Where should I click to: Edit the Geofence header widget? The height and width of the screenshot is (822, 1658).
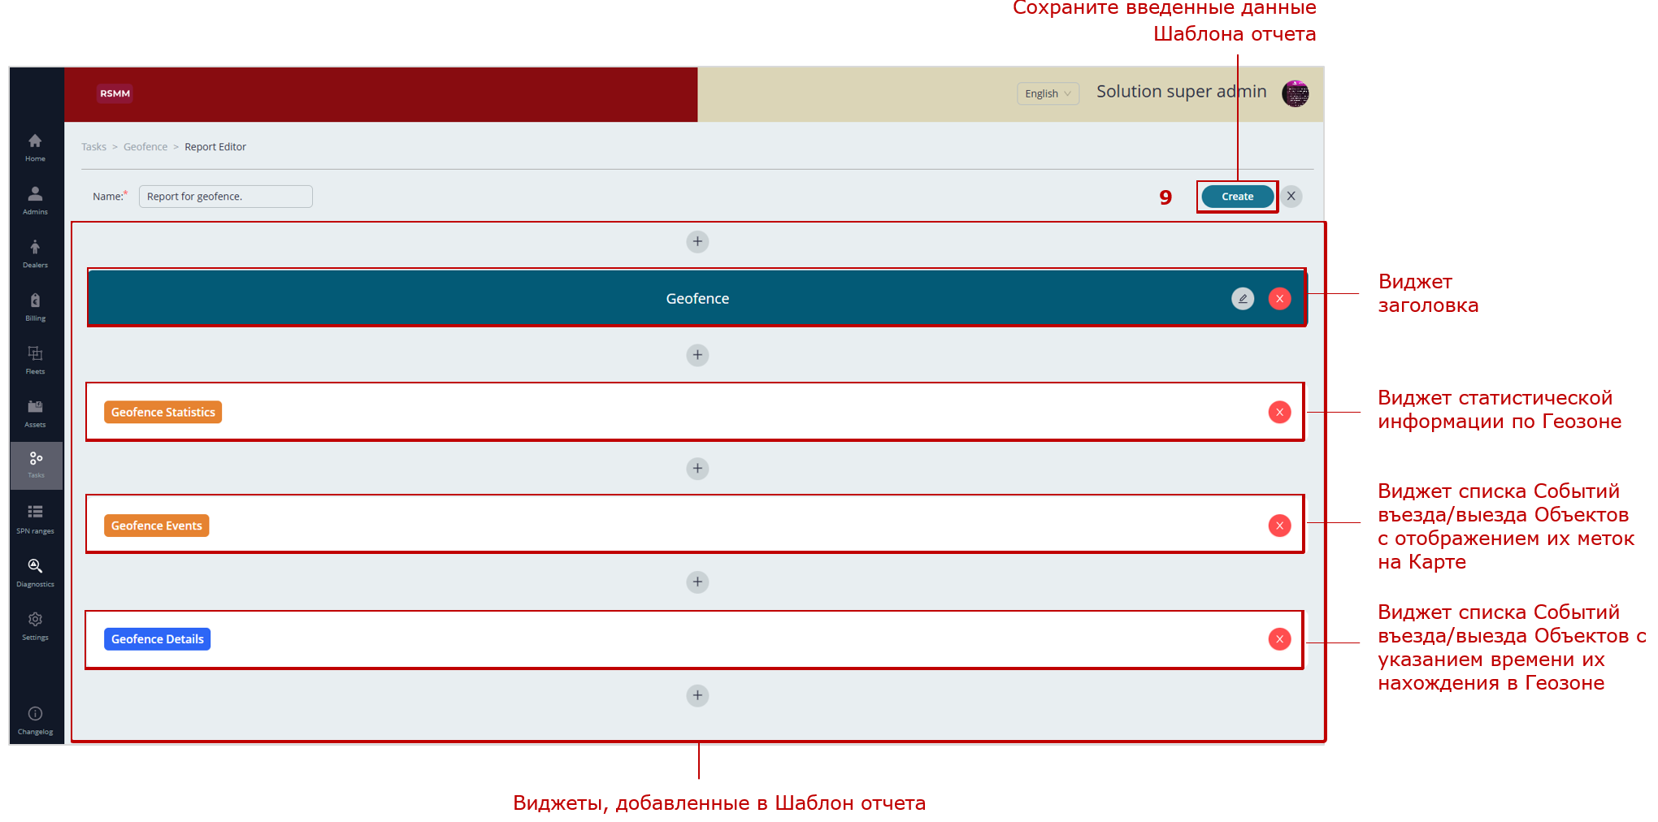[x=1242, y=299]
